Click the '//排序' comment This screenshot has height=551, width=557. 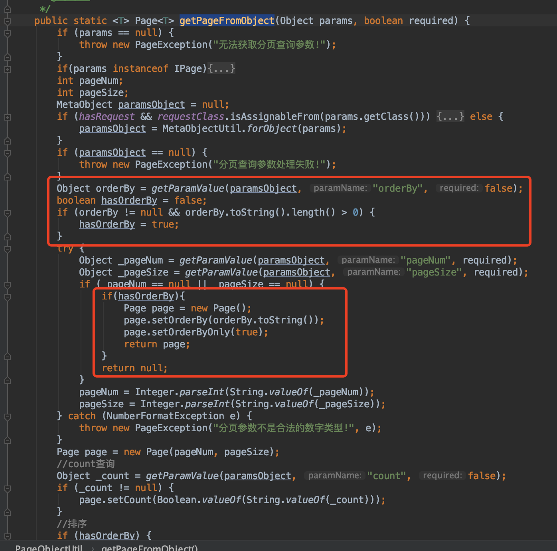72,524
